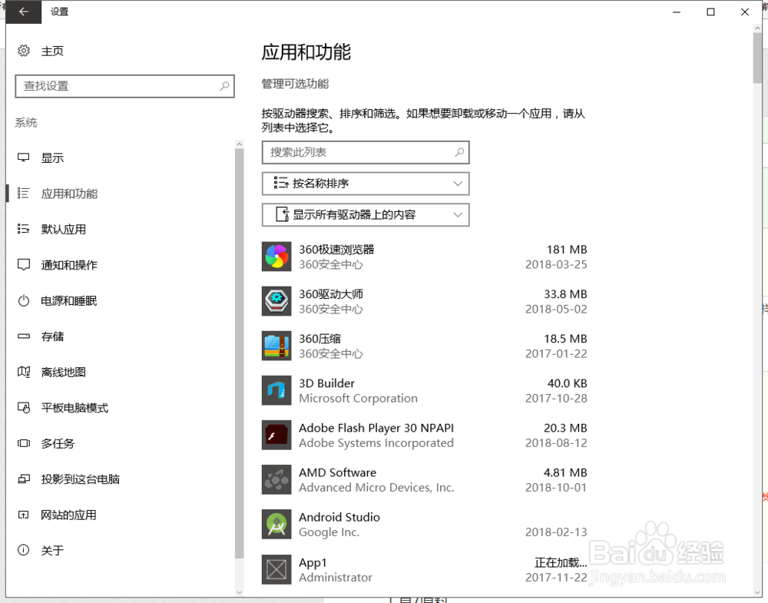The image size is (768, 603).
Task: Click the 360极速浏览器 colorful app icon
Action: click(x=276, y=257)
